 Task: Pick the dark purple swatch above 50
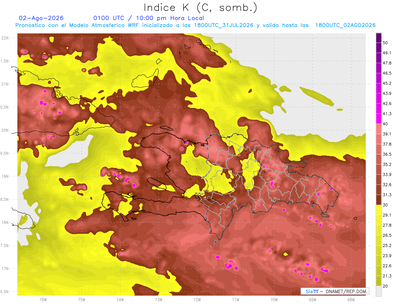click(379, 38)
